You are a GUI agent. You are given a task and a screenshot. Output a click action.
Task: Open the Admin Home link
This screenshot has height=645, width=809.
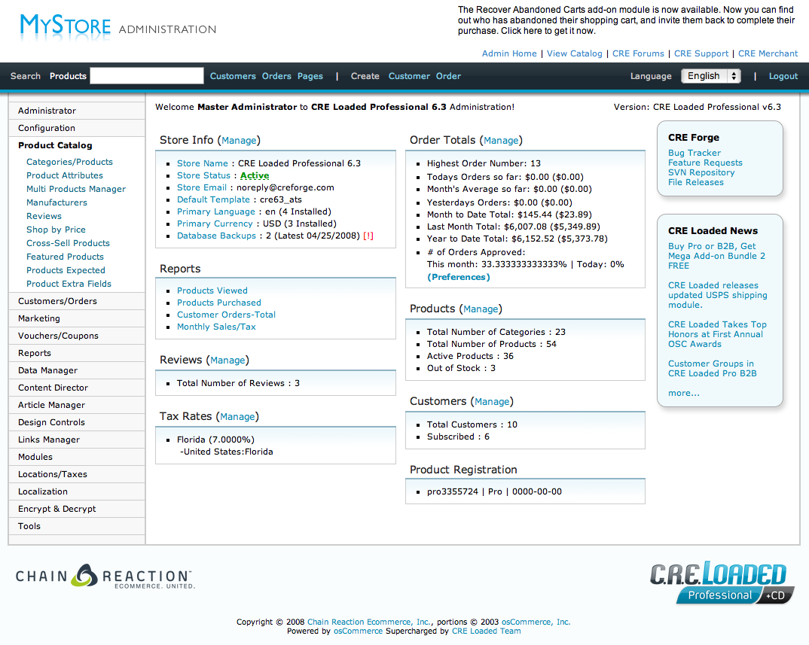pos(509,53)
